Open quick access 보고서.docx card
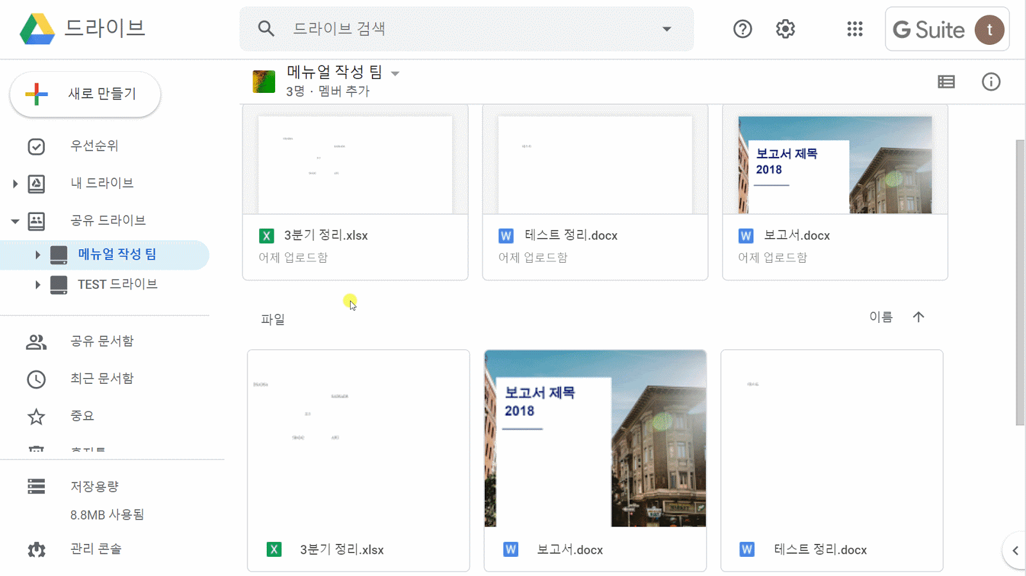 [835, 192]
